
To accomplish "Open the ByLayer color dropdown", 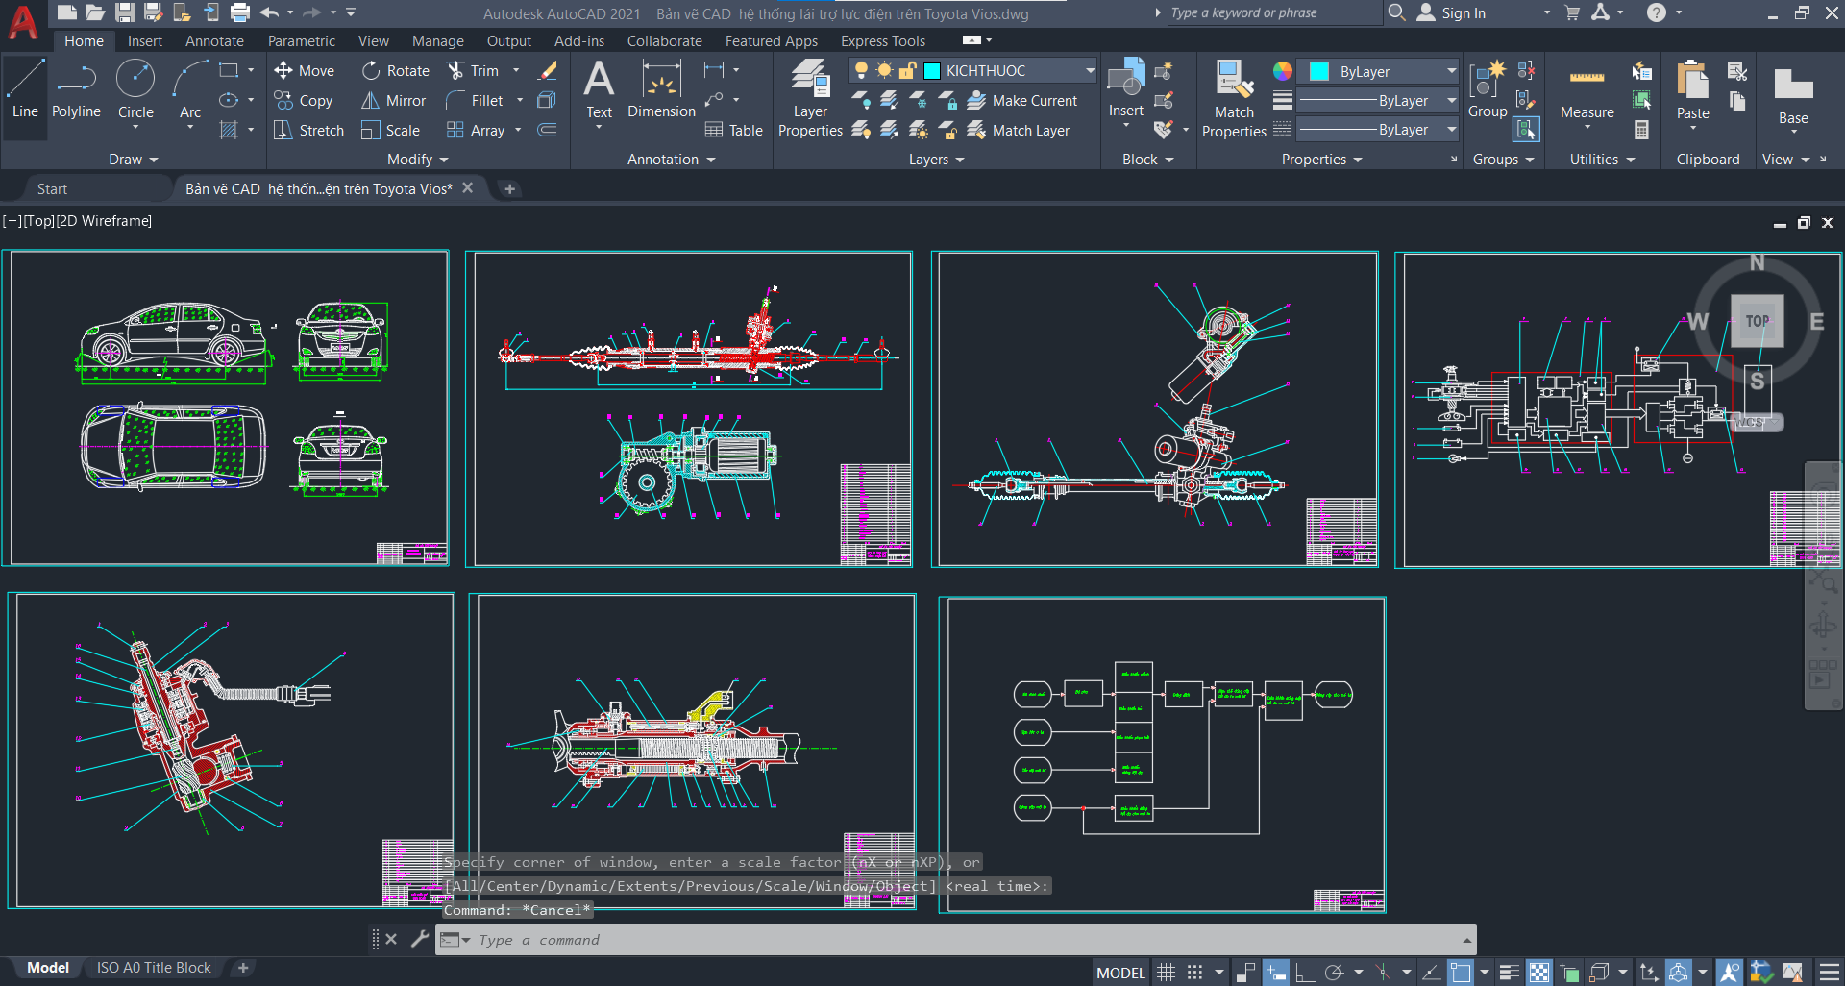I will click(1451, 71).
